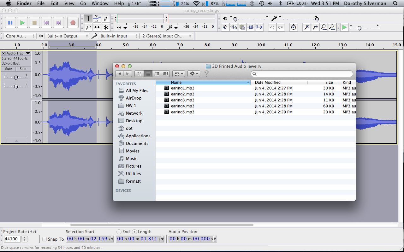
Task: Open Sync-Lock tracks clock icon
Action: (294, 27)
